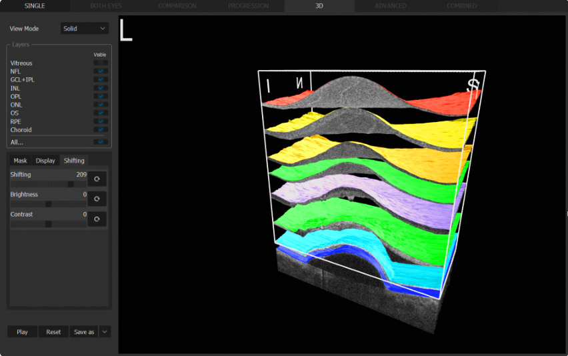Open the View Mode dropdown

85,29
